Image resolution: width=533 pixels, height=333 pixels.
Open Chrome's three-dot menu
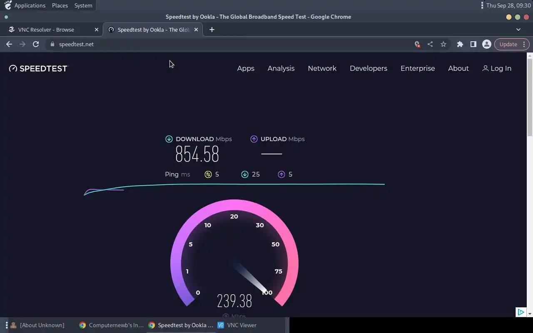(524, 44)
